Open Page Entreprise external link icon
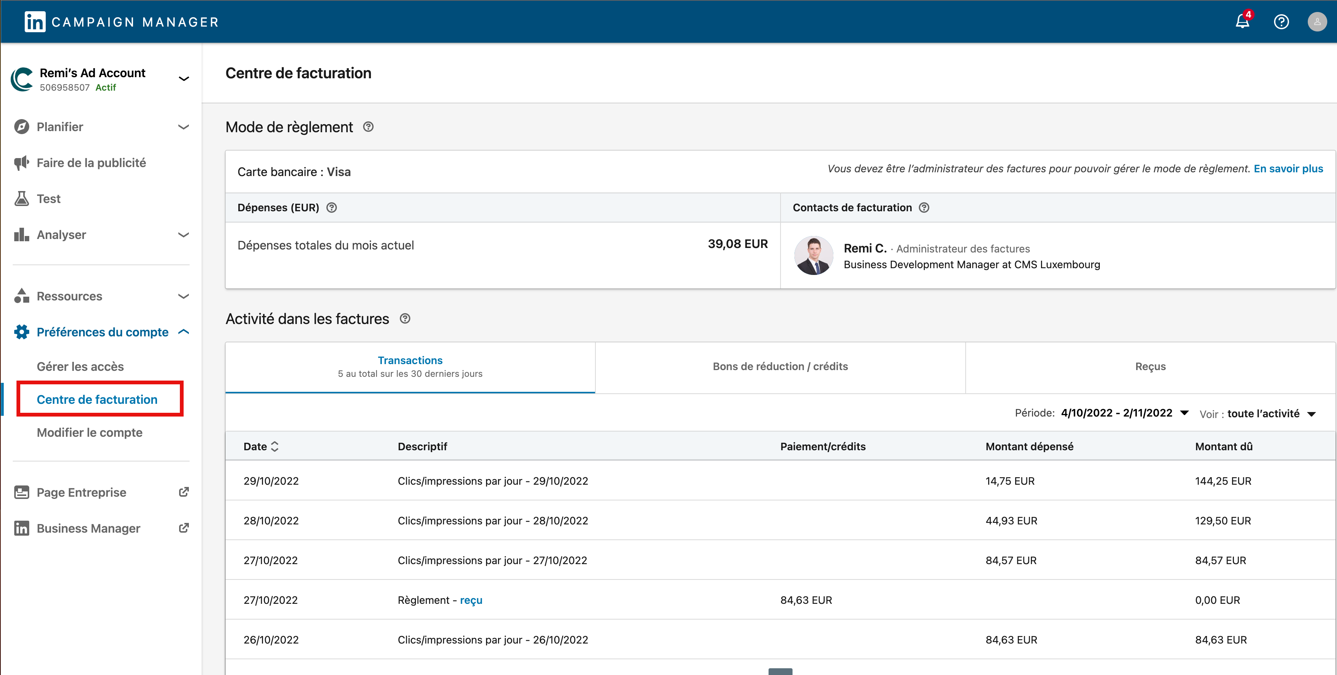 (184, 492)
